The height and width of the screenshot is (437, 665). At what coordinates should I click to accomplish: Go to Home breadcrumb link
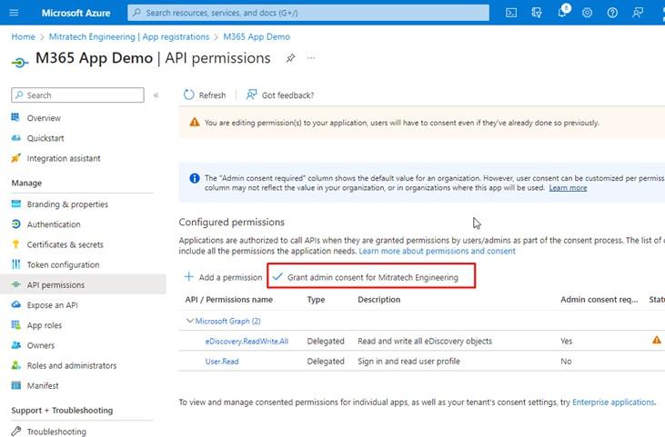pyautogui.click(x=23, y=37)
